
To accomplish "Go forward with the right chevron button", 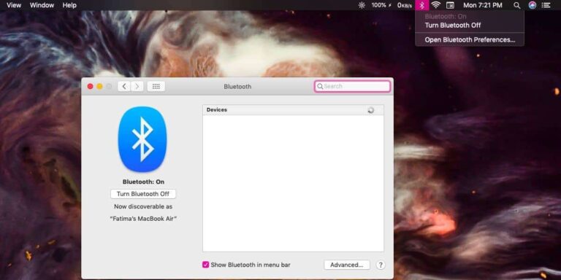I will pyautogui.click(x=137, y=87).
